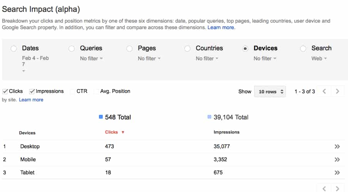Screen dimensions: 348x192
Task: Select the Queries radio button
Action: [x=72, y=48]
